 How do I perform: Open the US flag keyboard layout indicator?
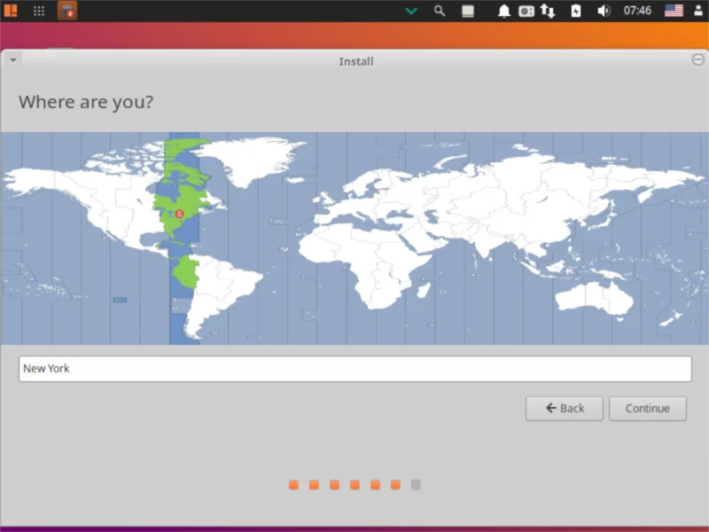coord(674,11)
